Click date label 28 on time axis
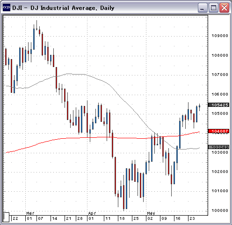Viewport: 232px width, 225px height. [80, 218]
